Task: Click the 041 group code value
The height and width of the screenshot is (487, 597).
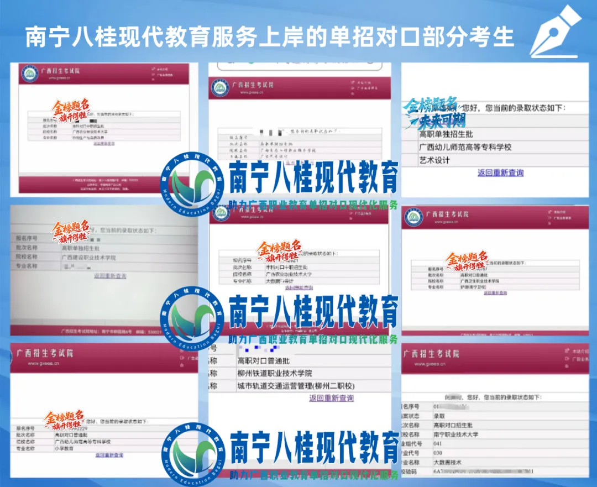Action: pos(438,444)
